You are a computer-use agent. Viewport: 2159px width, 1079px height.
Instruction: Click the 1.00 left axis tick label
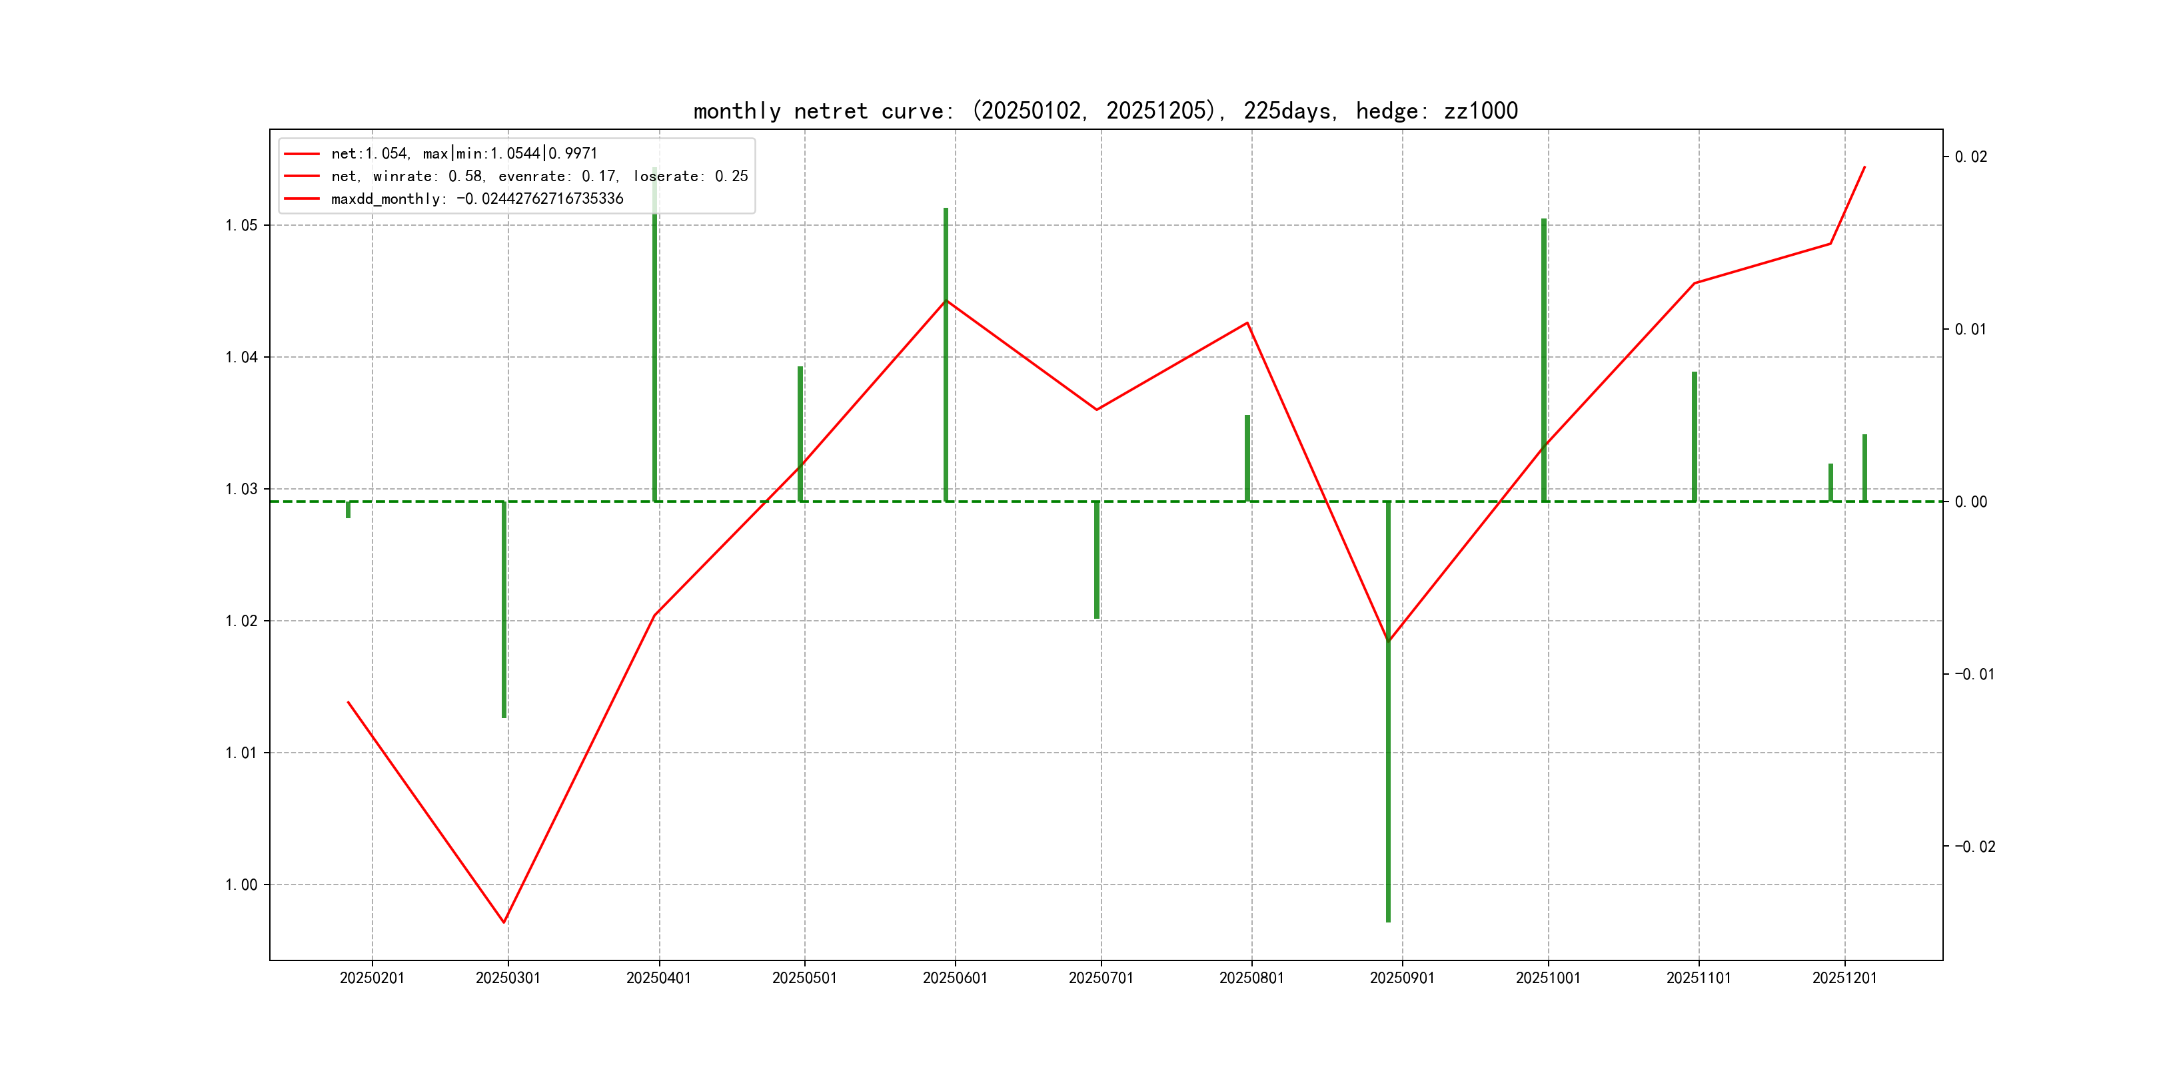pos(241,885)
